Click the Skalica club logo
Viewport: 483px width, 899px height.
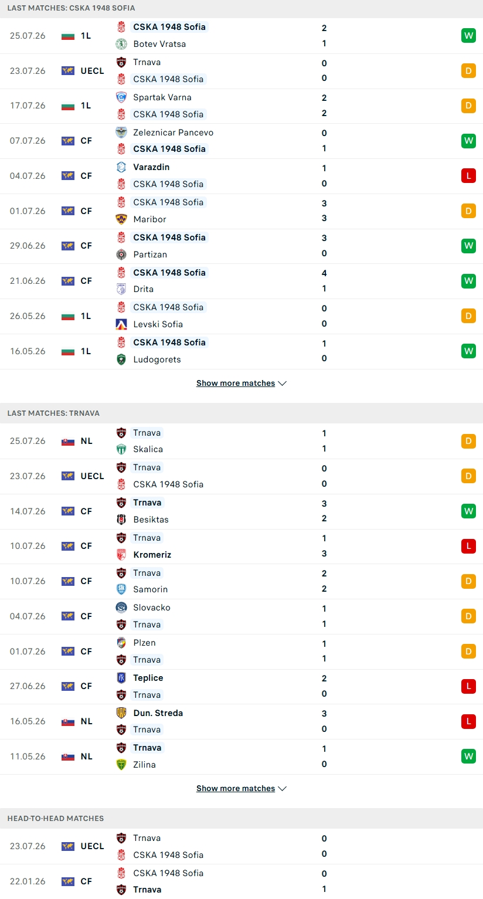[x=121, y=449]
